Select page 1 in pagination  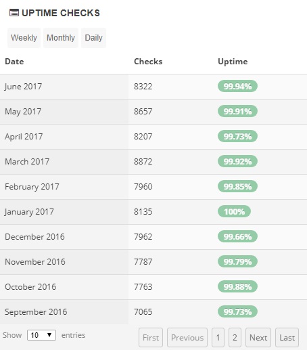pos(218,338)
